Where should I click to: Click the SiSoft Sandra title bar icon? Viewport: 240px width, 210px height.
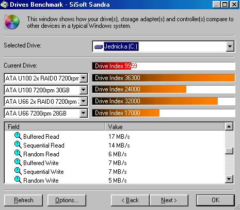click(x=4, y=4)
